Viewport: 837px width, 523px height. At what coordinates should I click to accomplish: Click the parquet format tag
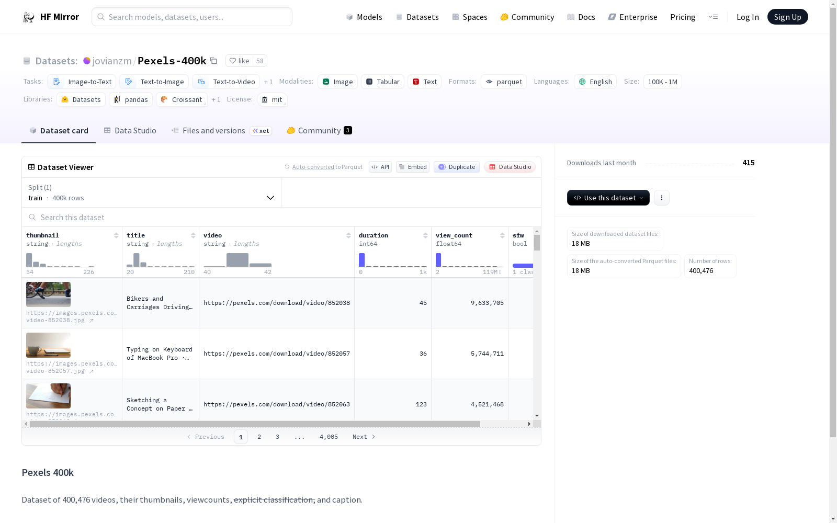504,82
